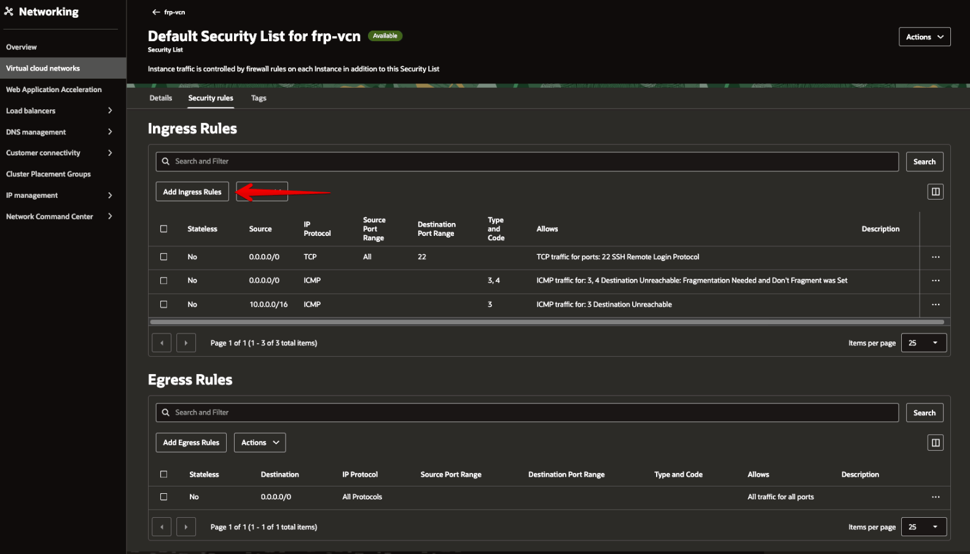This screenshot has width=970, height=554.
Task: Expand Load balancers menu
Action: [x=110, y=111]
